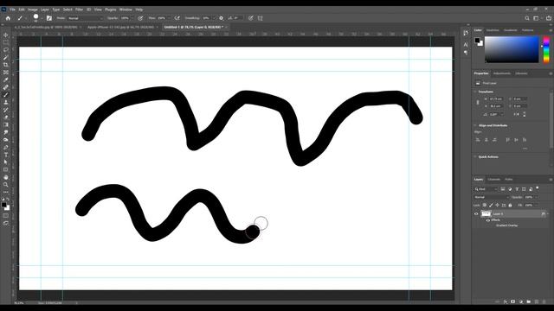Enable the airbrush build-up button
Screen dimensions: 554x311
tap(177, 18)
